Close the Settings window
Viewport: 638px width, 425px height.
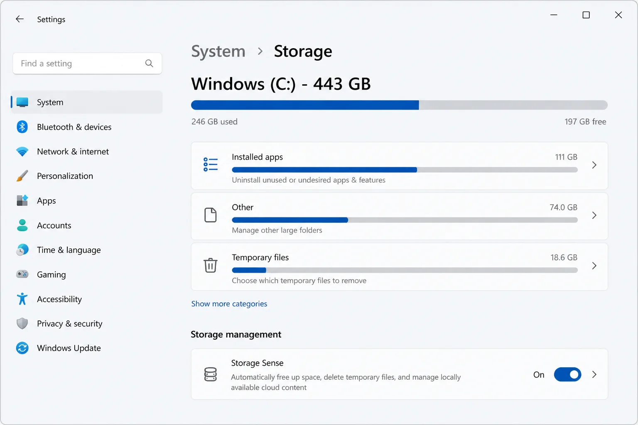pyautogui.click(x=618, y=15)
